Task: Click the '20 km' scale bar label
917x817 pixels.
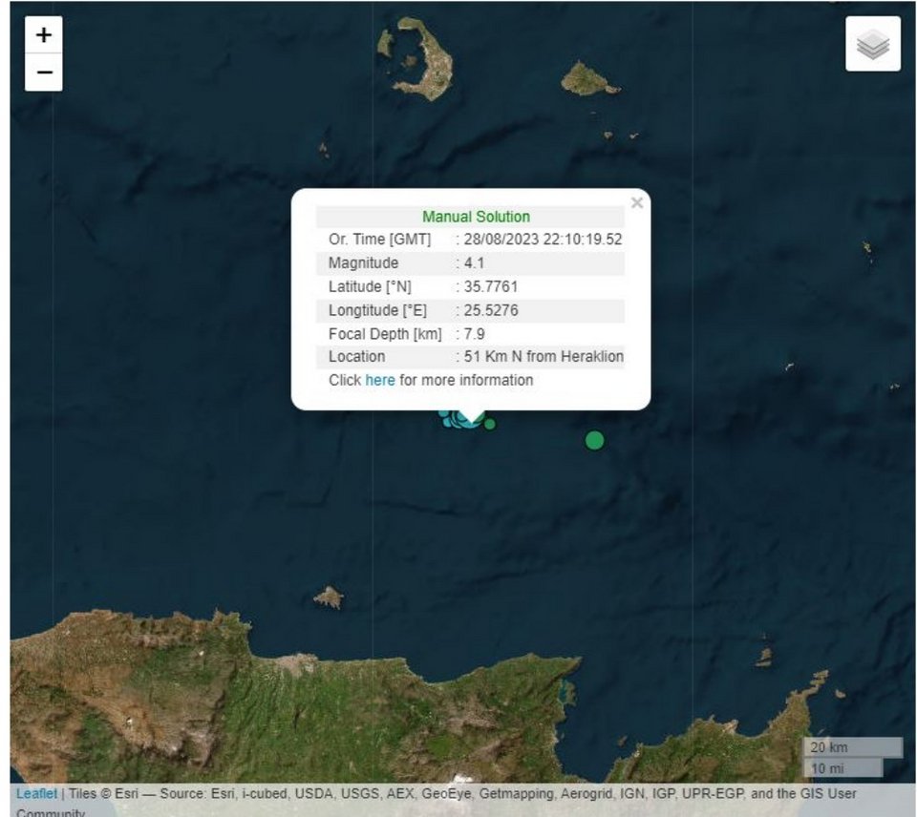Action: (829, 747)
